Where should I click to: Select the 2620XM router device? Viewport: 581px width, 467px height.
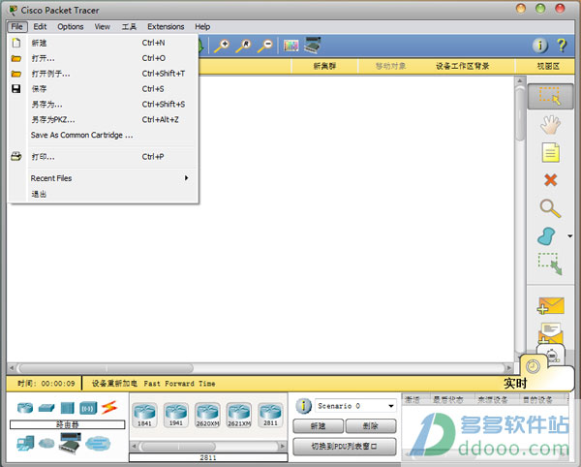click(207, 415)
